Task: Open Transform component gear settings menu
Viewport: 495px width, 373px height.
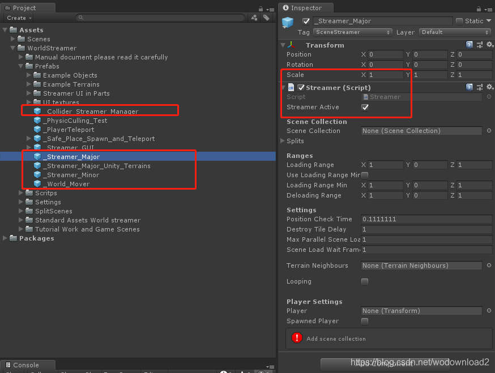Action: pos(490,45)
